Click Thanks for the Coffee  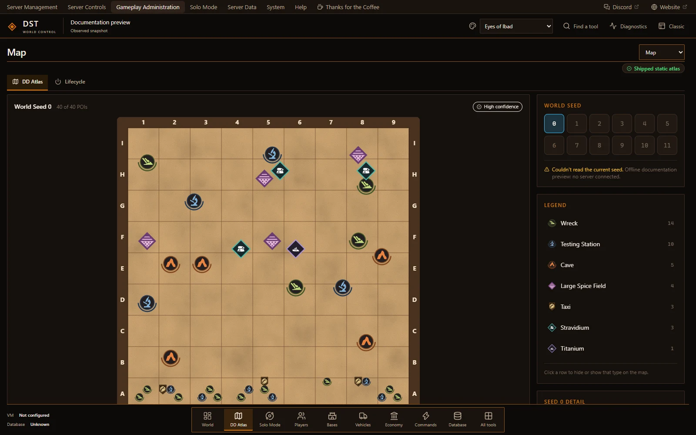[348, 7]
